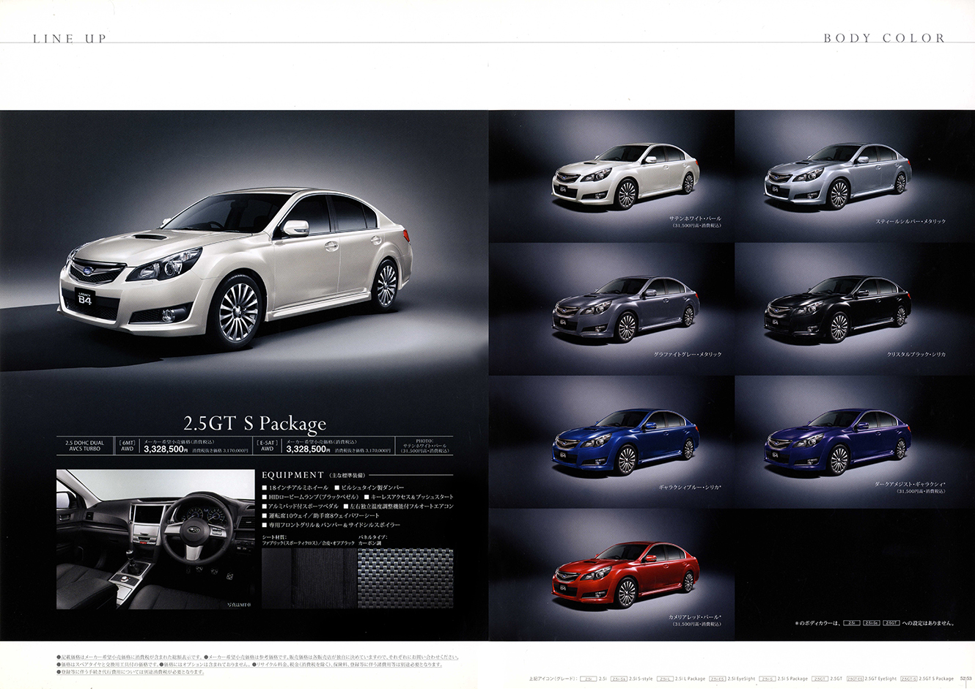
Task: Click the EQUIPMENT section heading
Action: point(292,475)
